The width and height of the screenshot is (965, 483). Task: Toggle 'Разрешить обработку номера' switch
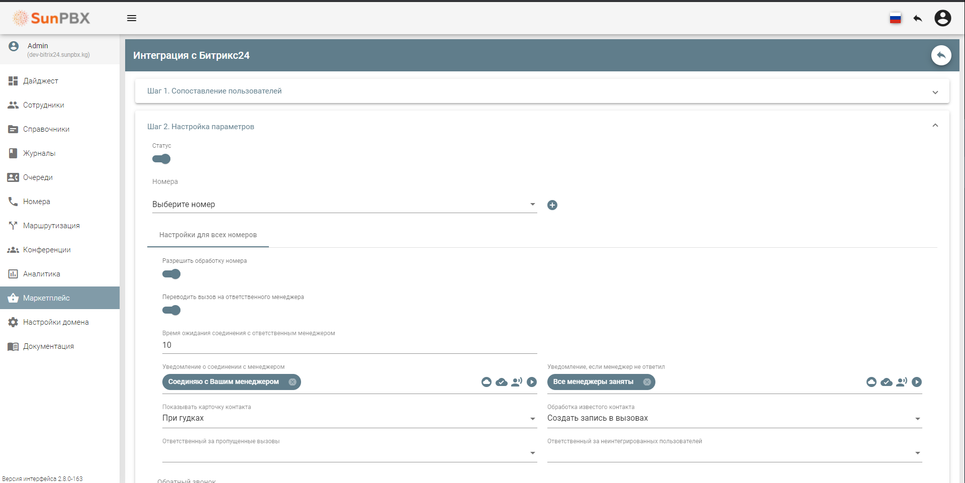[x=171, y=274]
